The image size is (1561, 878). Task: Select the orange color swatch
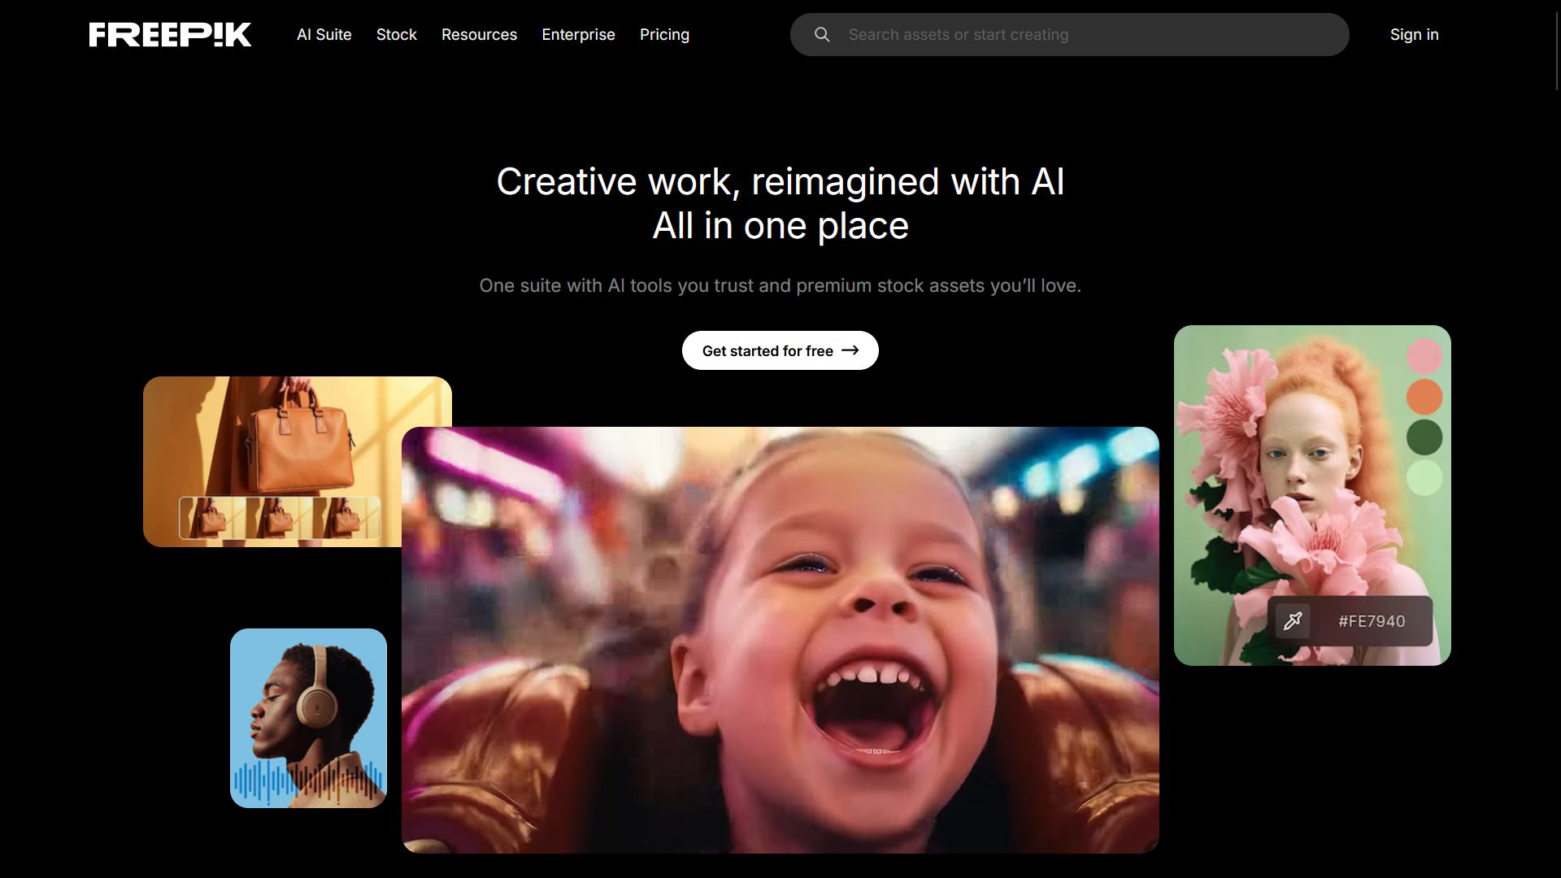1424,397
